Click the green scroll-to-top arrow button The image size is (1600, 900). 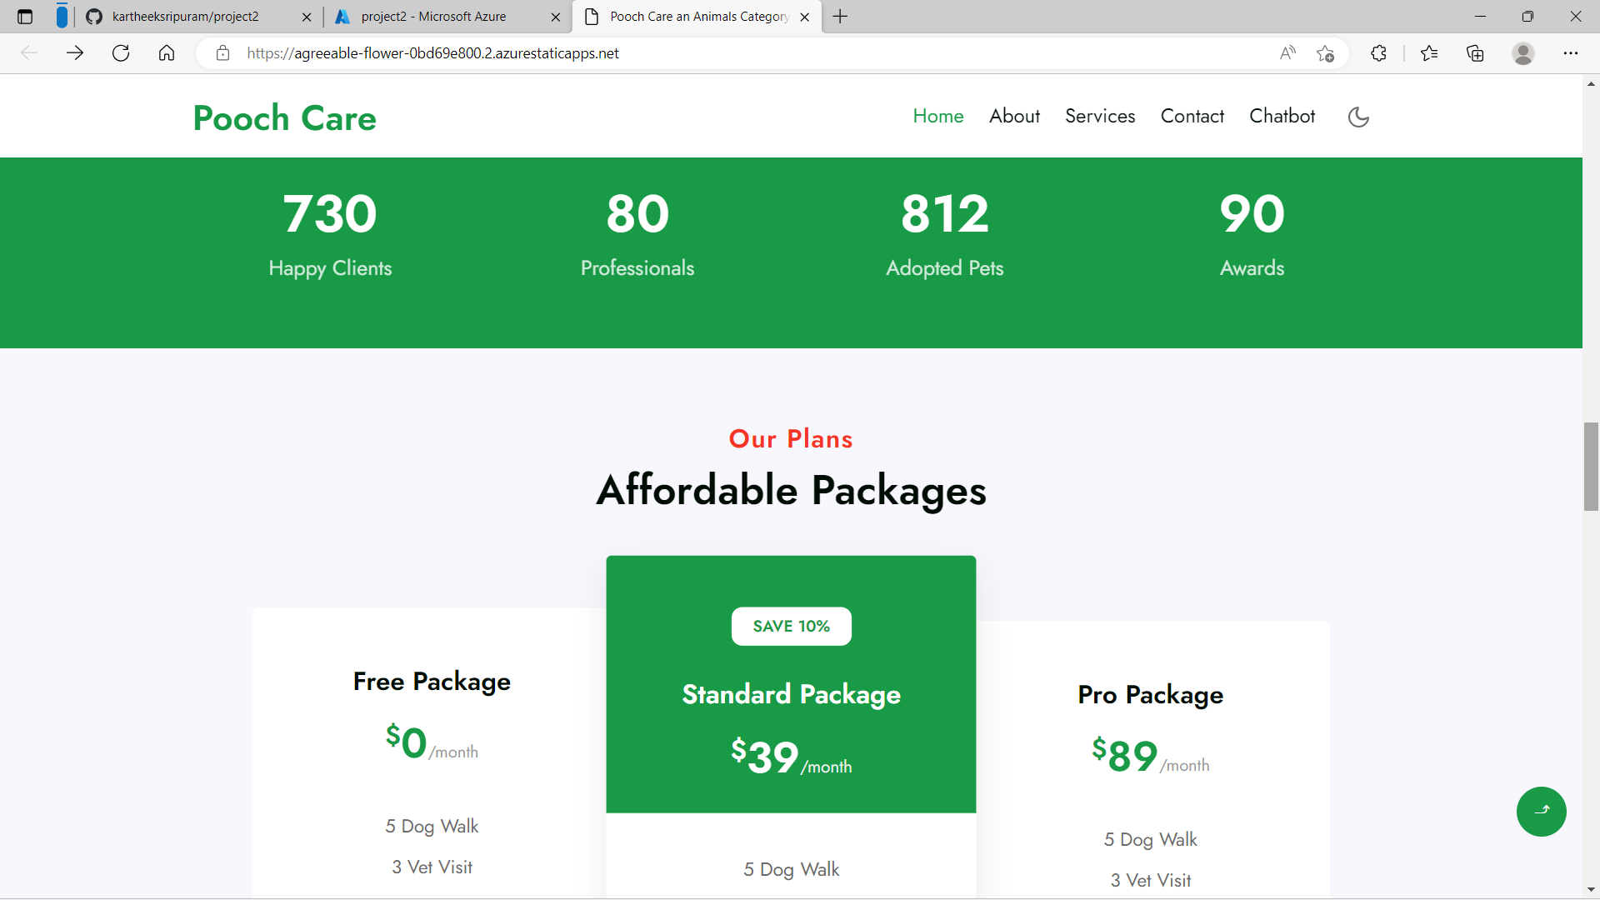pos(1541,811)
